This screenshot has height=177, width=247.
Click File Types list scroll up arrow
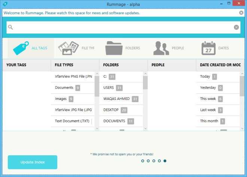click(x=97, y=74)
